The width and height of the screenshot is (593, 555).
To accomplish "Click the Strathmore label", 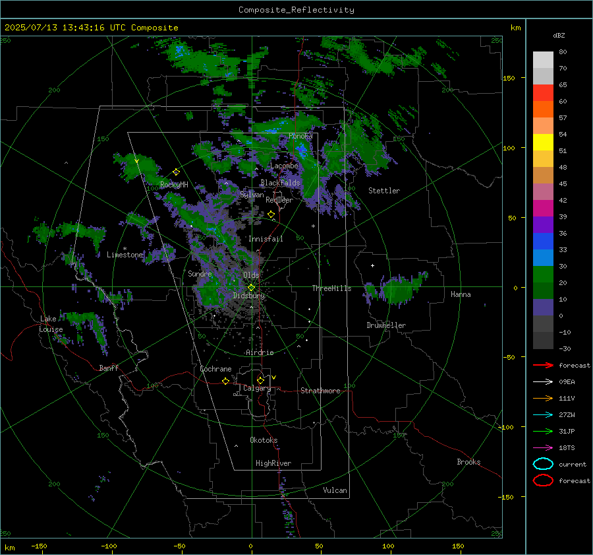I will (x=320, y=391).
